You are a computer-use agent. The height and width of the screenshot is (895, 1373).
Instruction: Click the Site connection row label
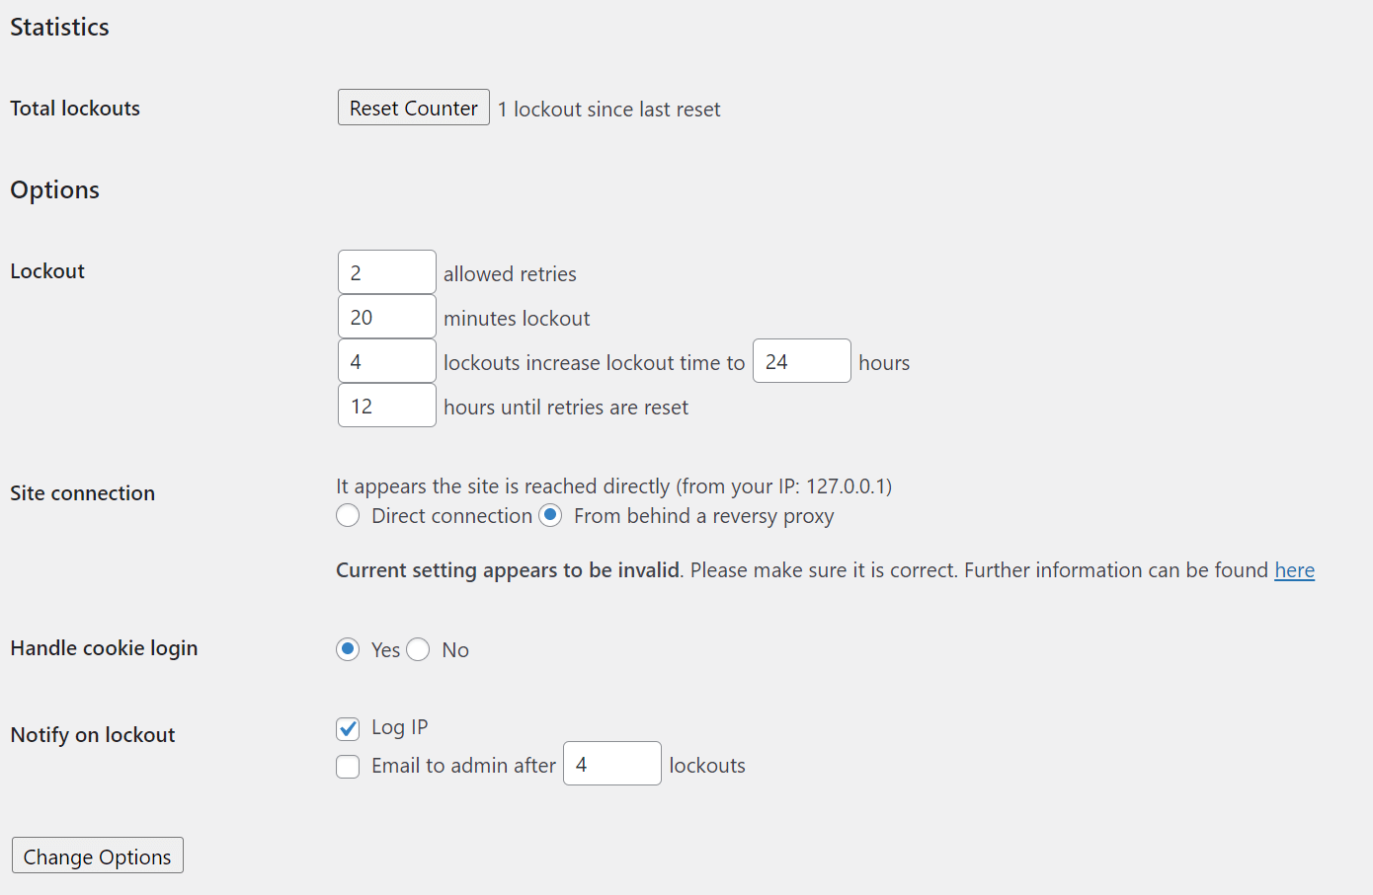82,492
